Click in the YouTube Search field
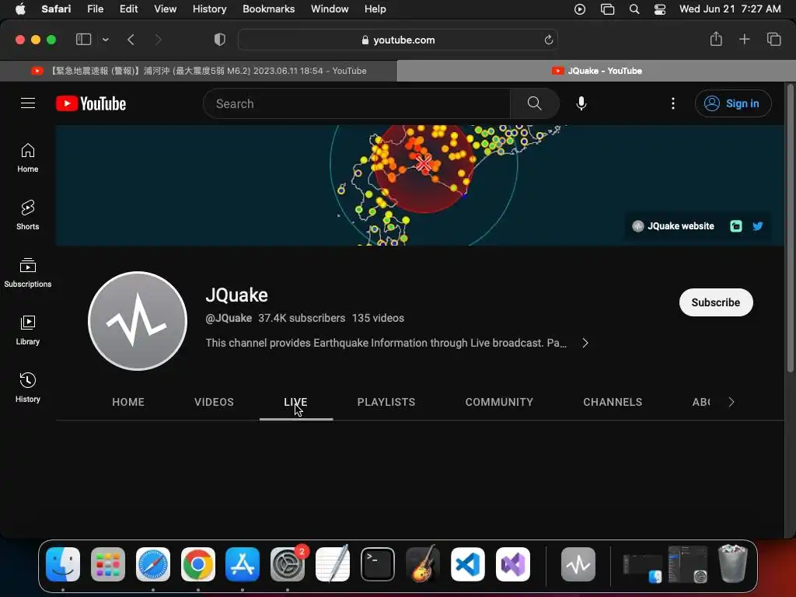 pyautogui.click(x=357, y=103)
